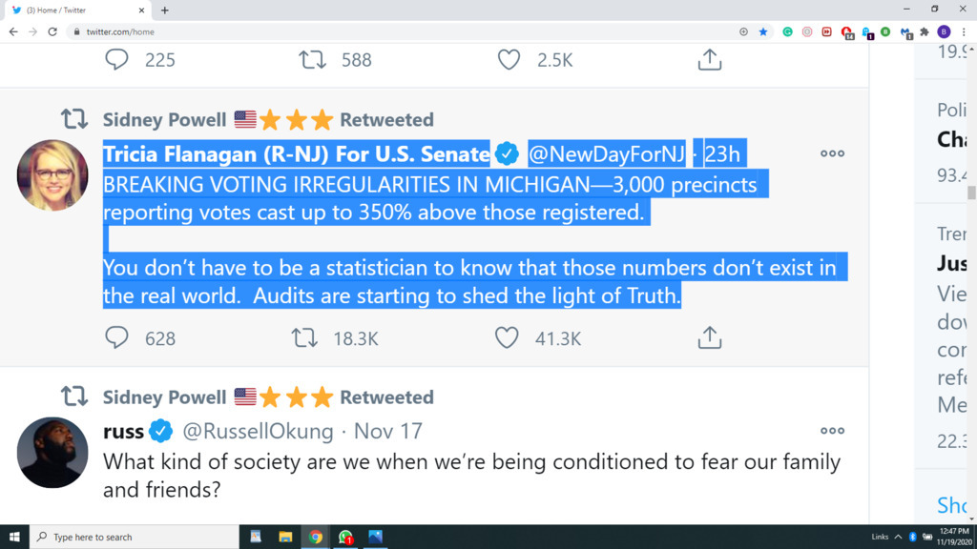This screenshot has width=977, height=549.
Task: Open Tricia Flanagan's profile picture
Action: (x=52, y=175)
